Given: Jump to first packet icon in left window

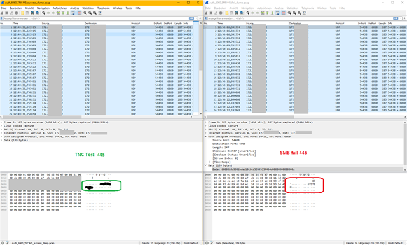Looking at the screenshot, I should click(63, 13).
